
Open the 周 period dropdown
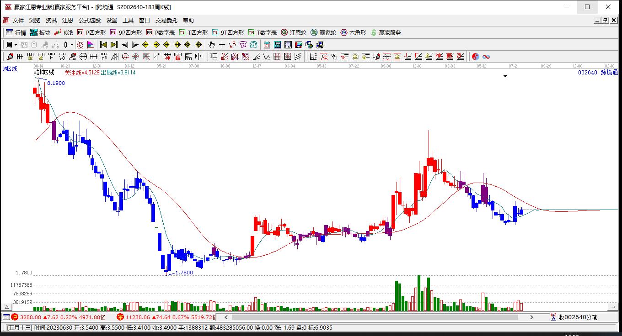click(12, 45)
